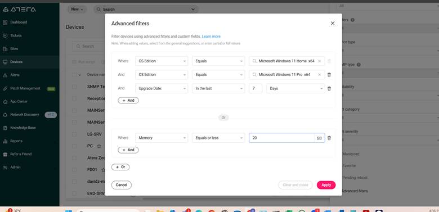The width and height of the screenshot is (439, 212).
Task: Open the Memory field dropdown
Action: pos(162,138)
